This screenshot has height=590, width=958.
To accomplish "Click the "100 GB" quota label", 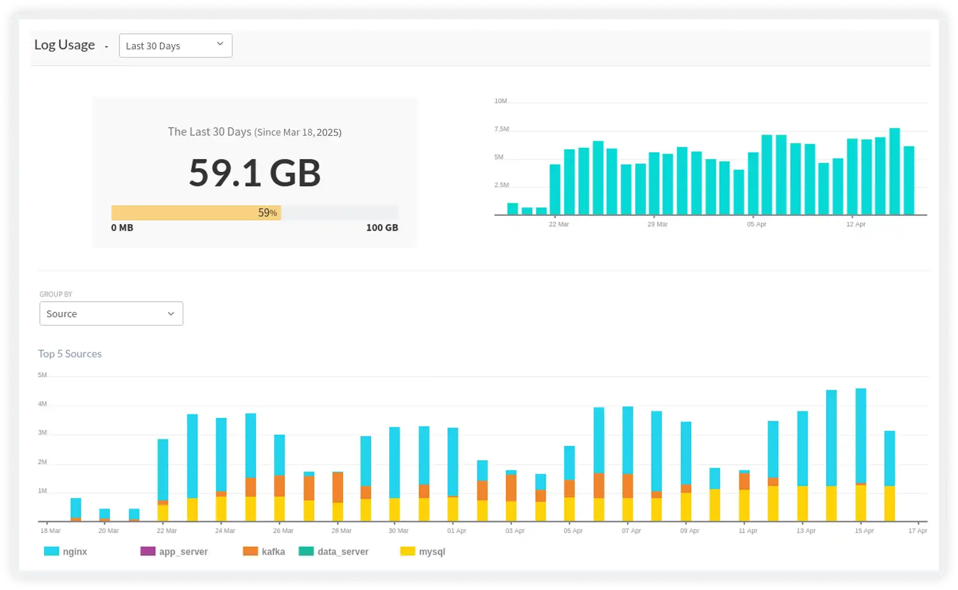I will click(x=382, y=228).
